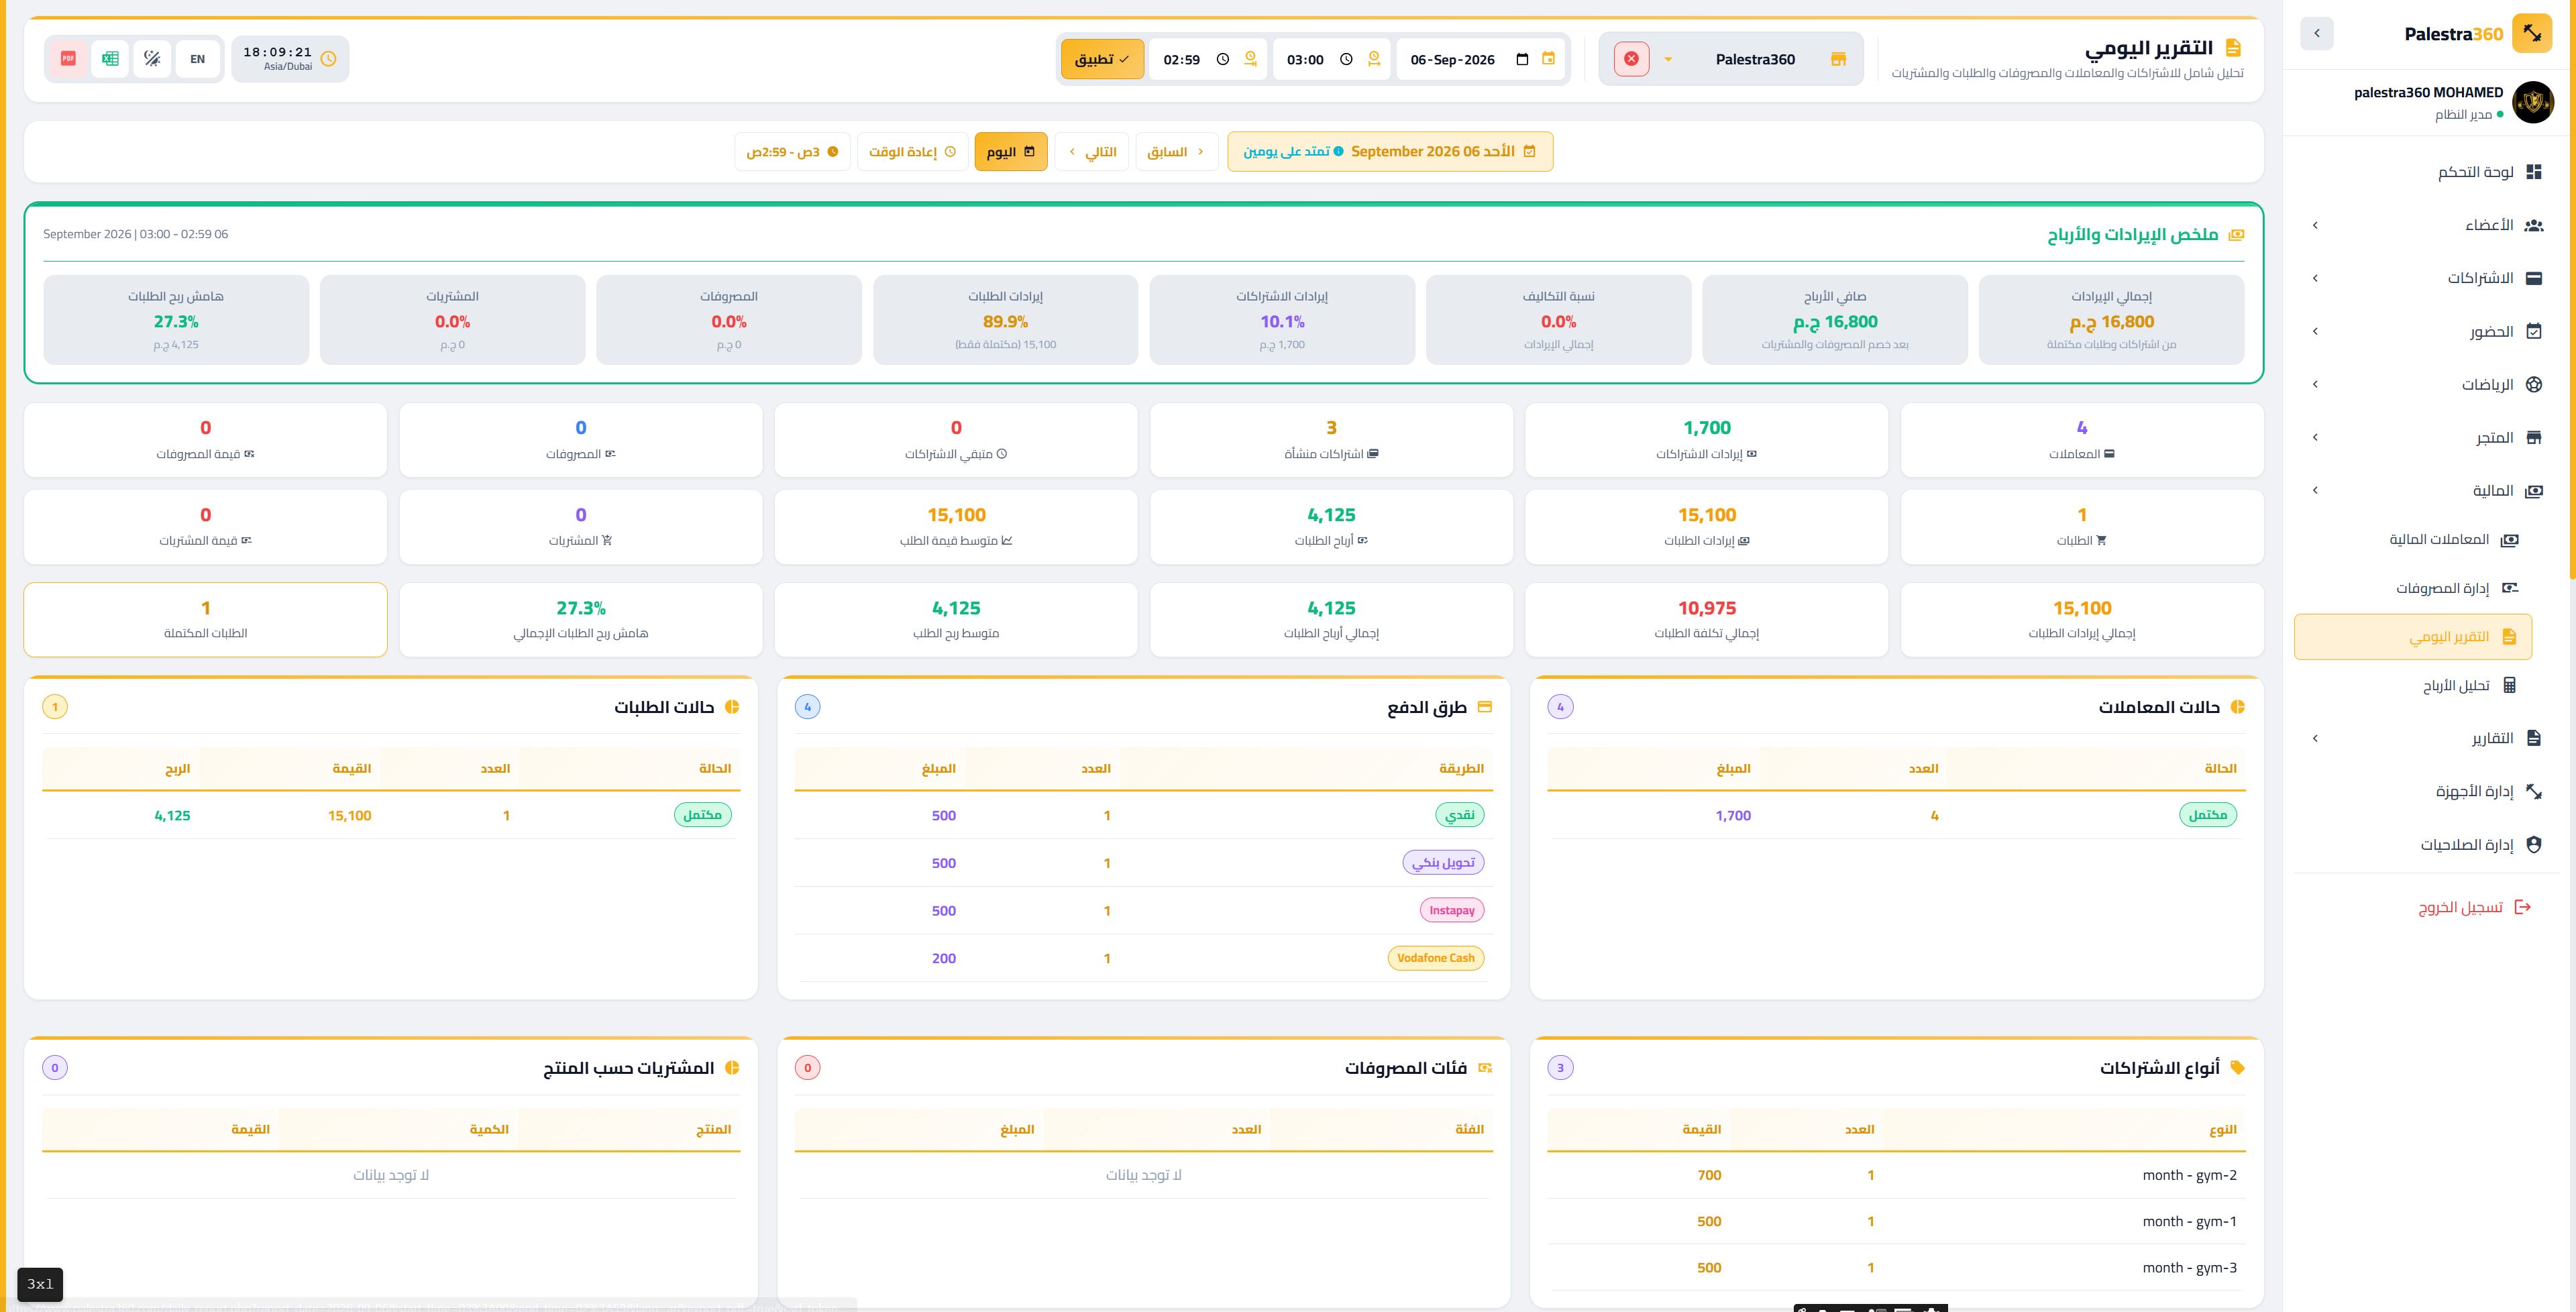Clear the Palestra360 branch selection with red X
This screenshot has height=1312, width=2576.
(x=1631, y=59)
